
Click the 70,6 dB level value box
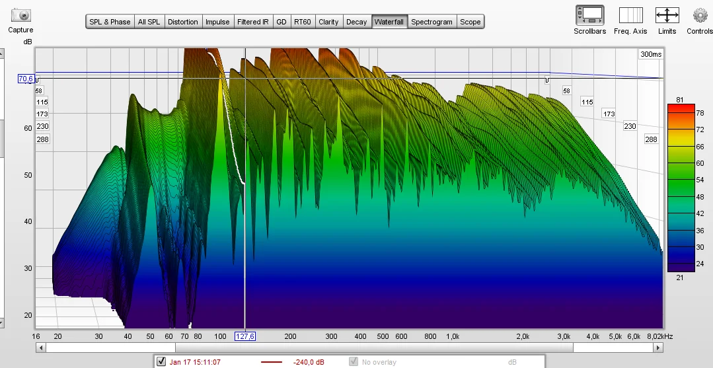[x=26, y=79]
